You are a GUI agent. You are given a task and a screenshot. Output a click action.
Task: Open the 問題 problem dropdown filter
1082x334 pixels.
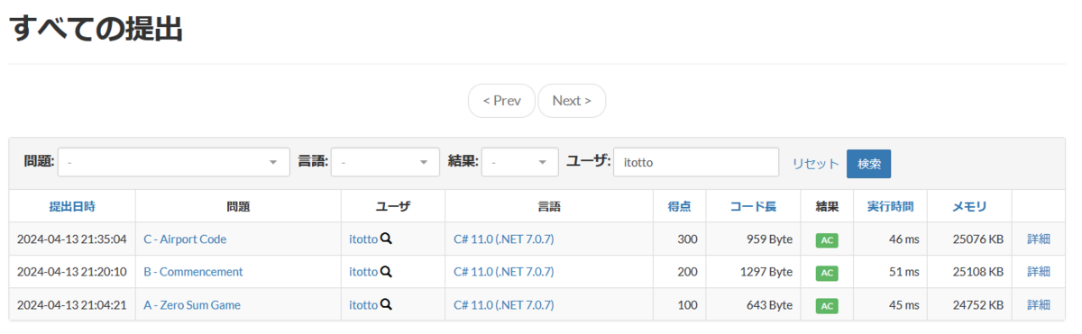174,163
